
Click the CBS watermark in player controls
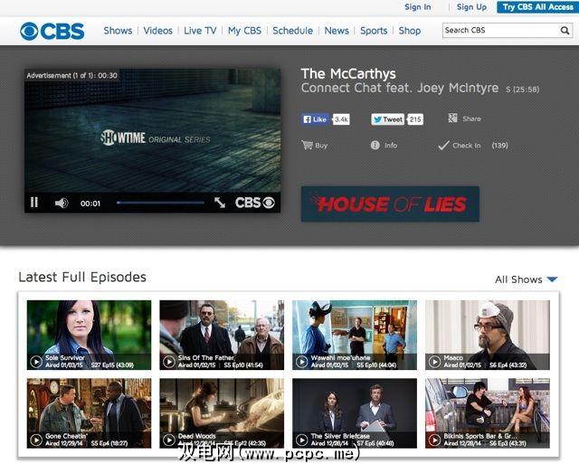click(x=255, y=203)
